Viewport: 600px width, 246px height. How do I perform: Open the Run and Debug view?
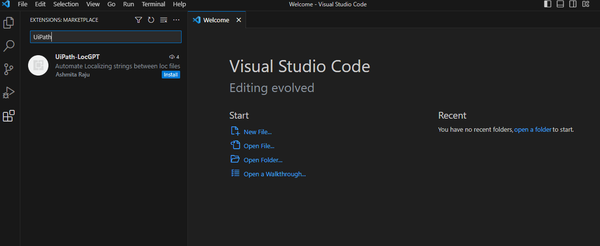pos(9,92)
